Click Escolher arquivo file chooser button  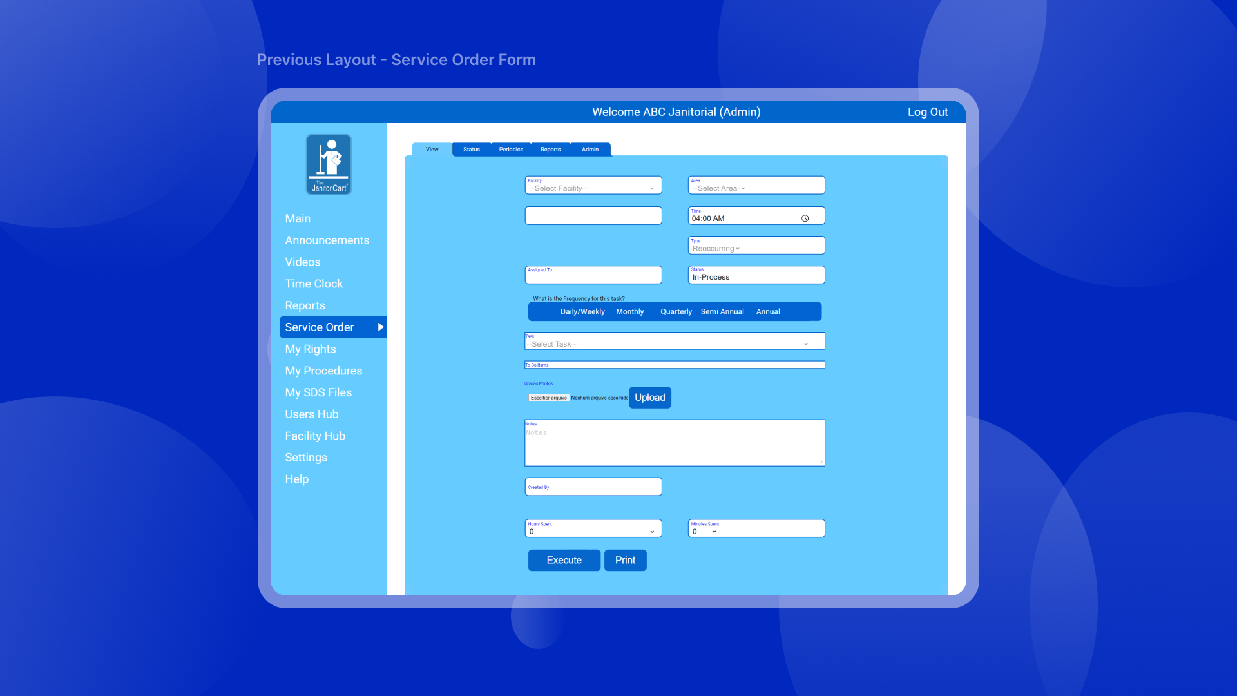coord(549,398)
